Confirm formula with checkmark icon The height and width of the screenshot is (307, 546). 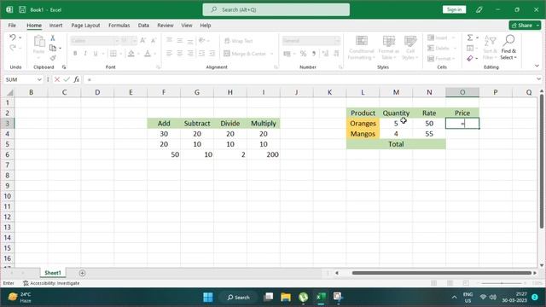(x=67, y=79)
